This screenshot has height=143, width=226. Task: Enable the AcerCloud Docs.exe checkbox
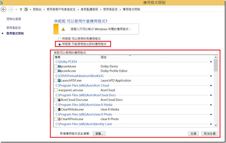[56, 100]
